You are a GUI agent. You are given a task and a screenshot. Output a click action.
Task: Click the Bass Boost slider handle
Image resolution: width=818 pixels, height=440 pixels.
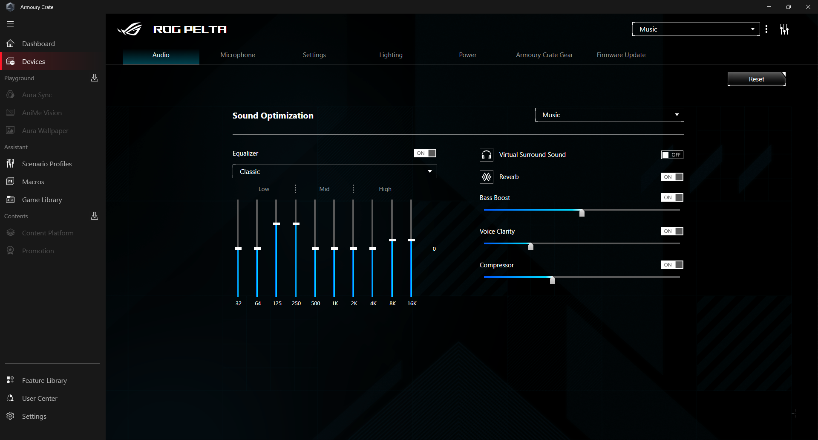point(582,212)
